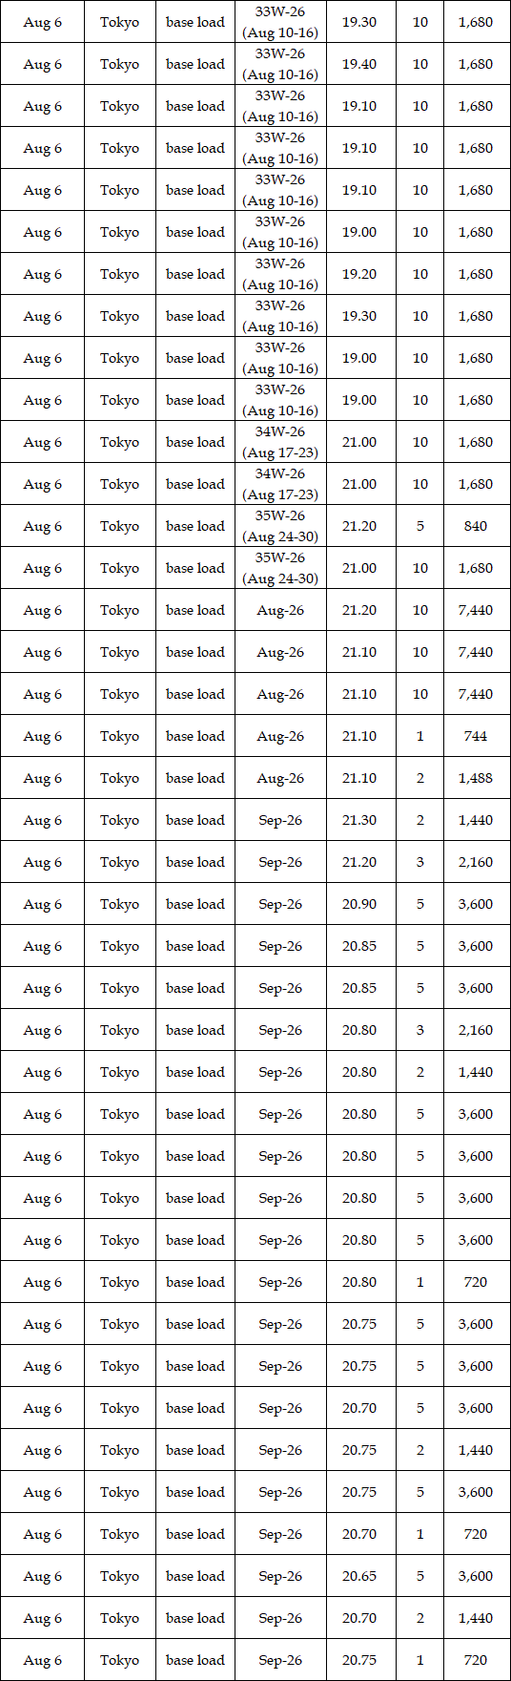
Task: Click base load in the 19.40 row
Action: [x=195, y=64]
